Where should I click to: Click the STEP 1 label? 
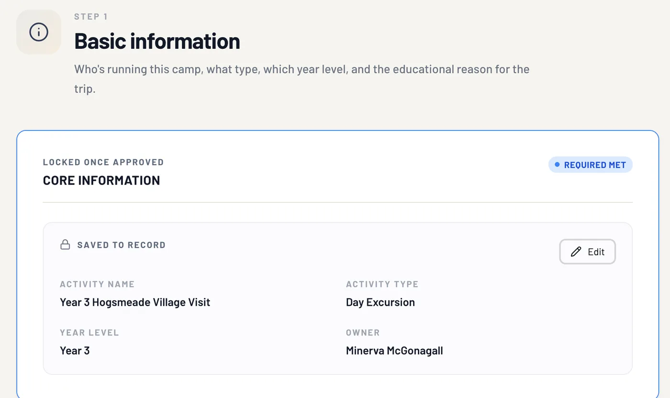pyautogui.click(x=91, y=17)
